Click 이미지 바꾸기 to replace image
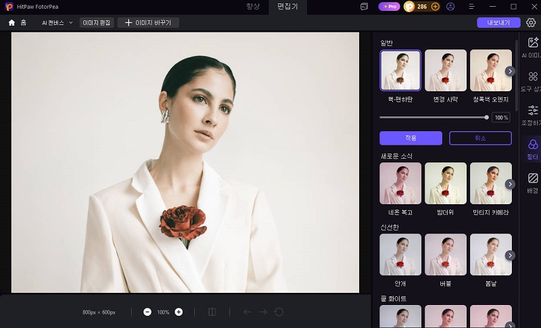Screen dimensions: 541x328 [148, 23]
